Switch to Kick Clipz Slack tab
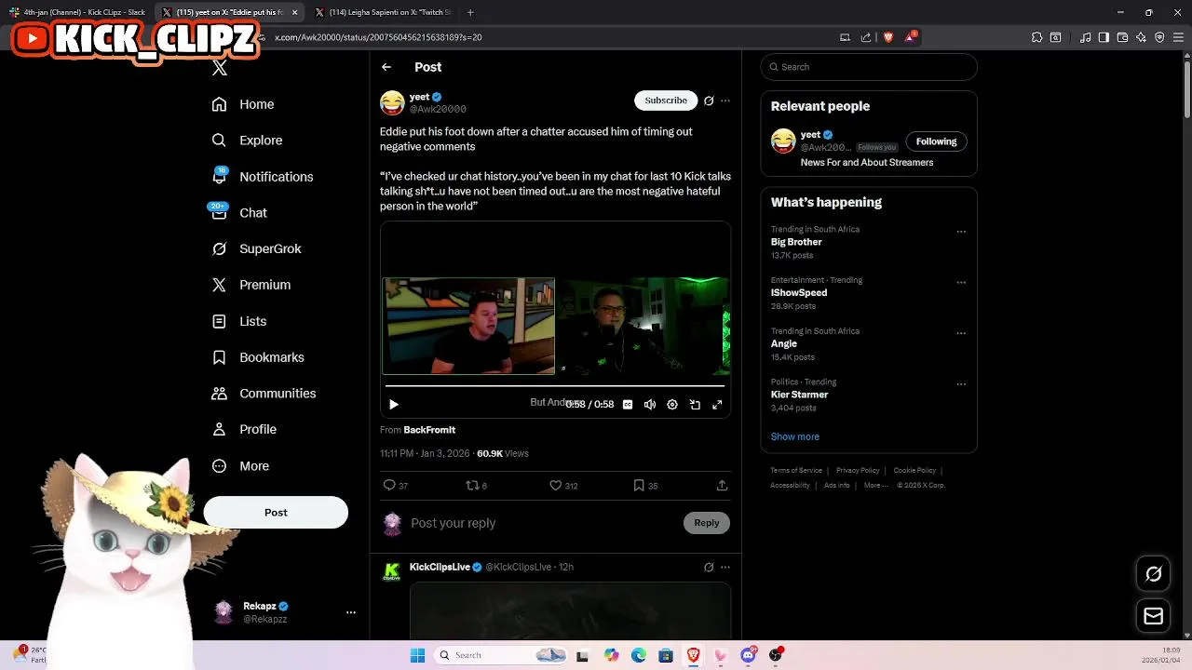Viewport: 1192px width, 670px height. pyautogui.click(x=77, y=12)
